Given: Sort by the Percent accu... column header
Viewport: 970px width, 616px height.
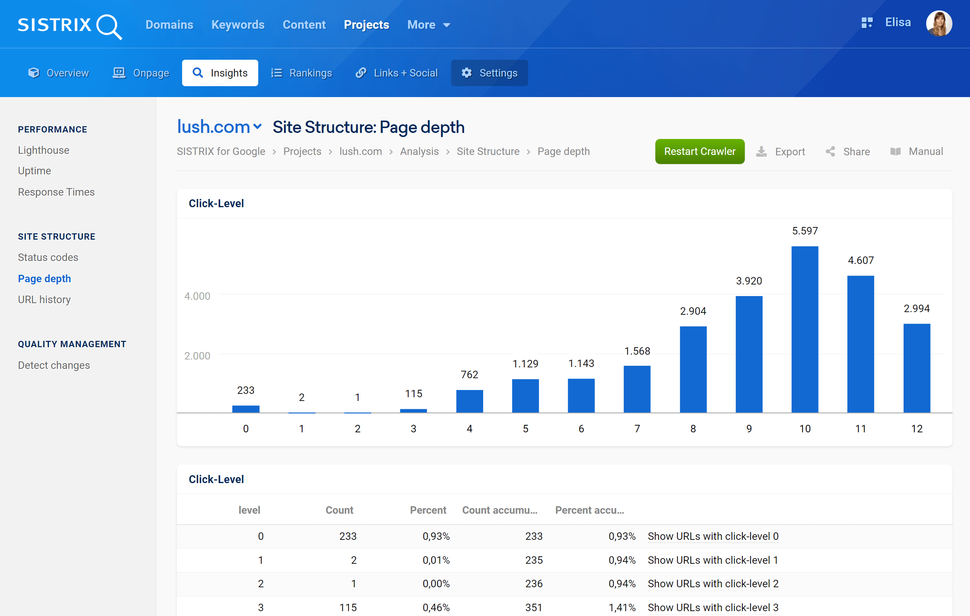Looking at the screenshot, I should point(589,510).
